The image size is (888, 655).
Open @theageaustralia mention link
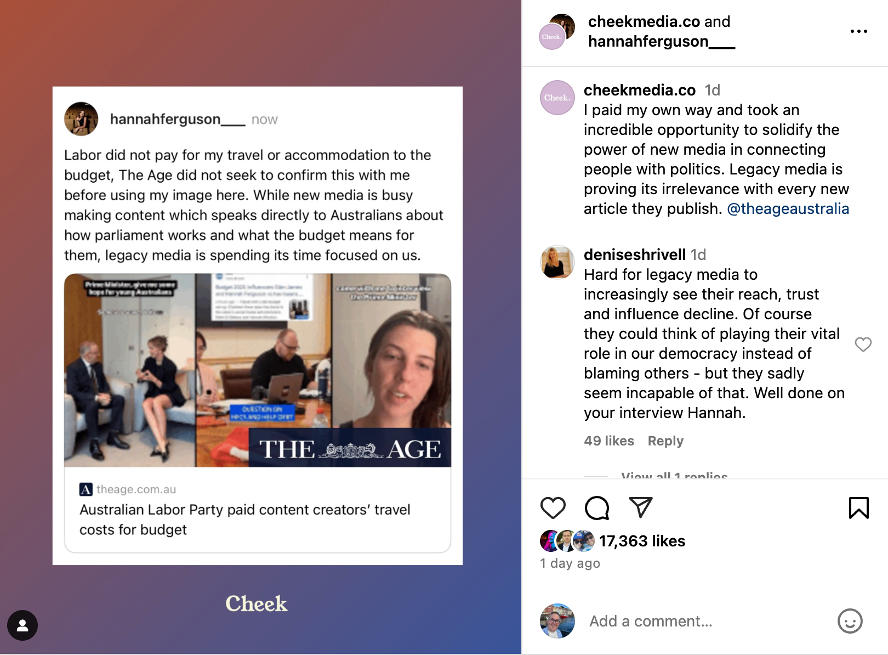(788, 208)
